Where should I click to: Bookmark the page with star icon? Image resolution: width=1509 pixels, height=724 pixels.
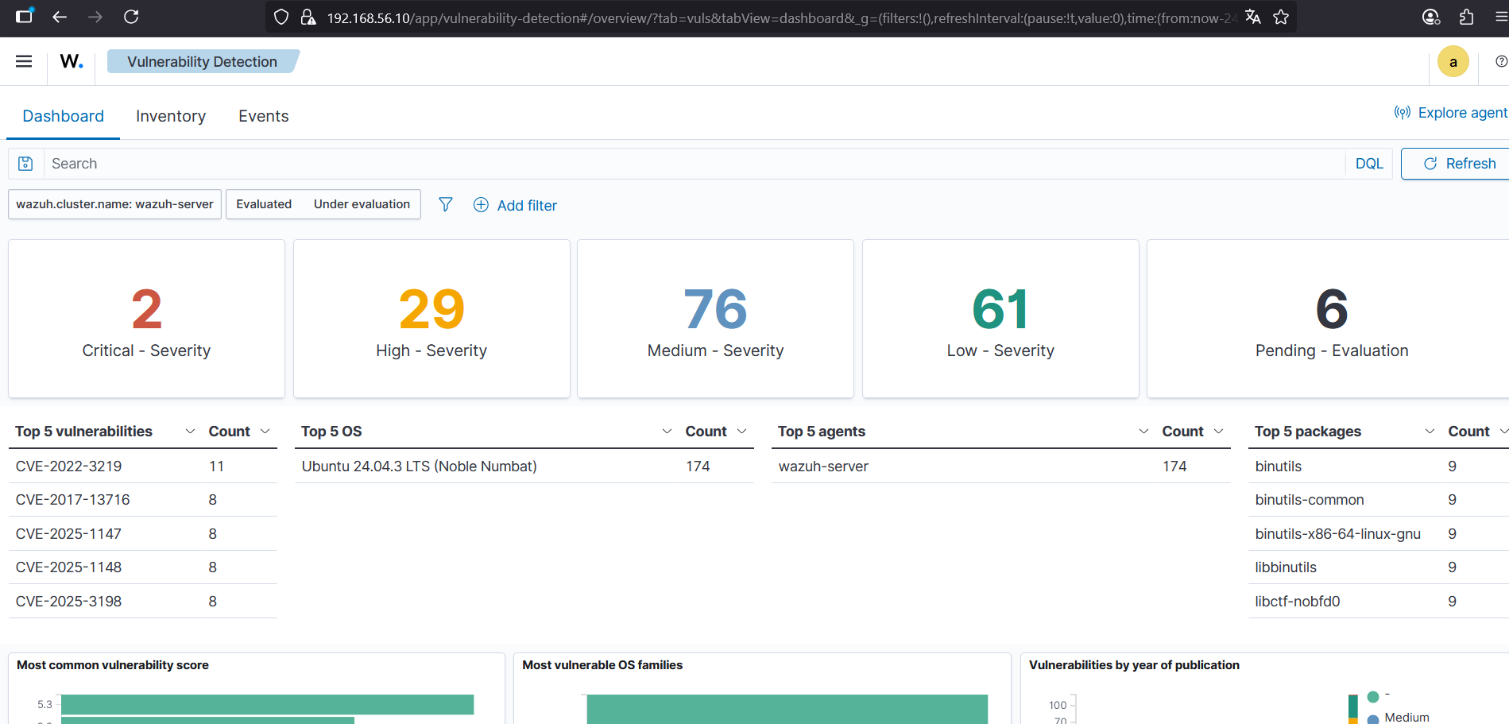click(1281, 17)
